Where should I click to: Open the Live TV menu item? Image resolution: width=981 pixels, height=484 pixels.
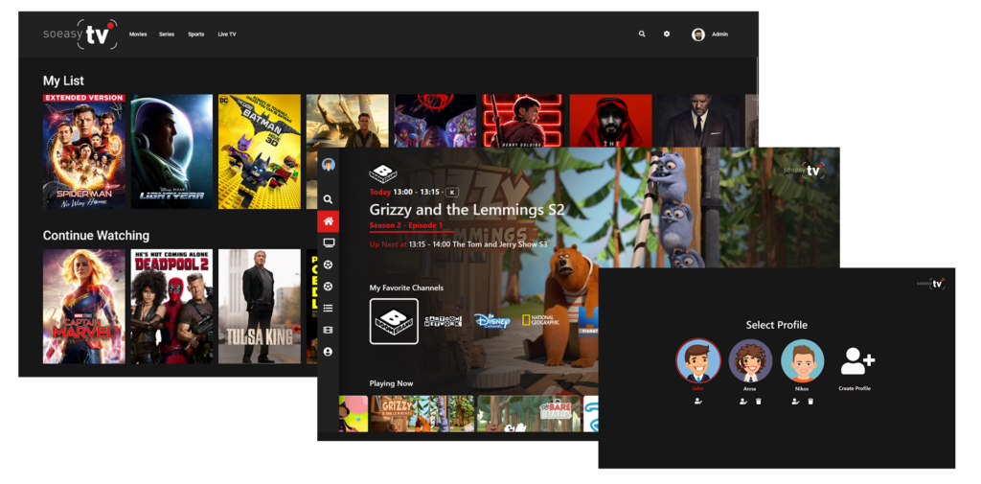227,35
